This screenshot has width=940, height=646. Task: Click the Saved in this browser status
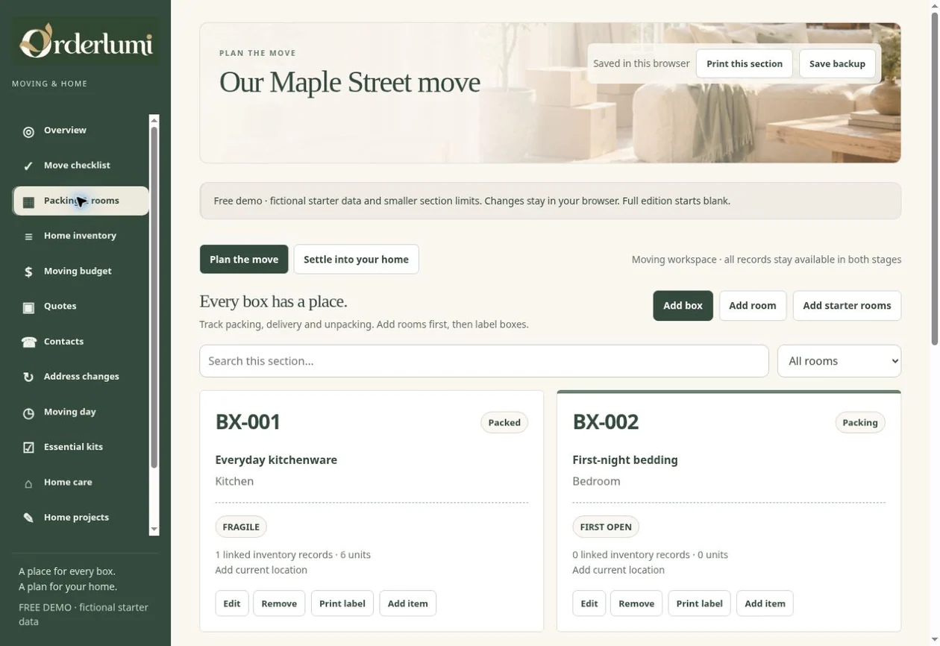tap(642, 64)
